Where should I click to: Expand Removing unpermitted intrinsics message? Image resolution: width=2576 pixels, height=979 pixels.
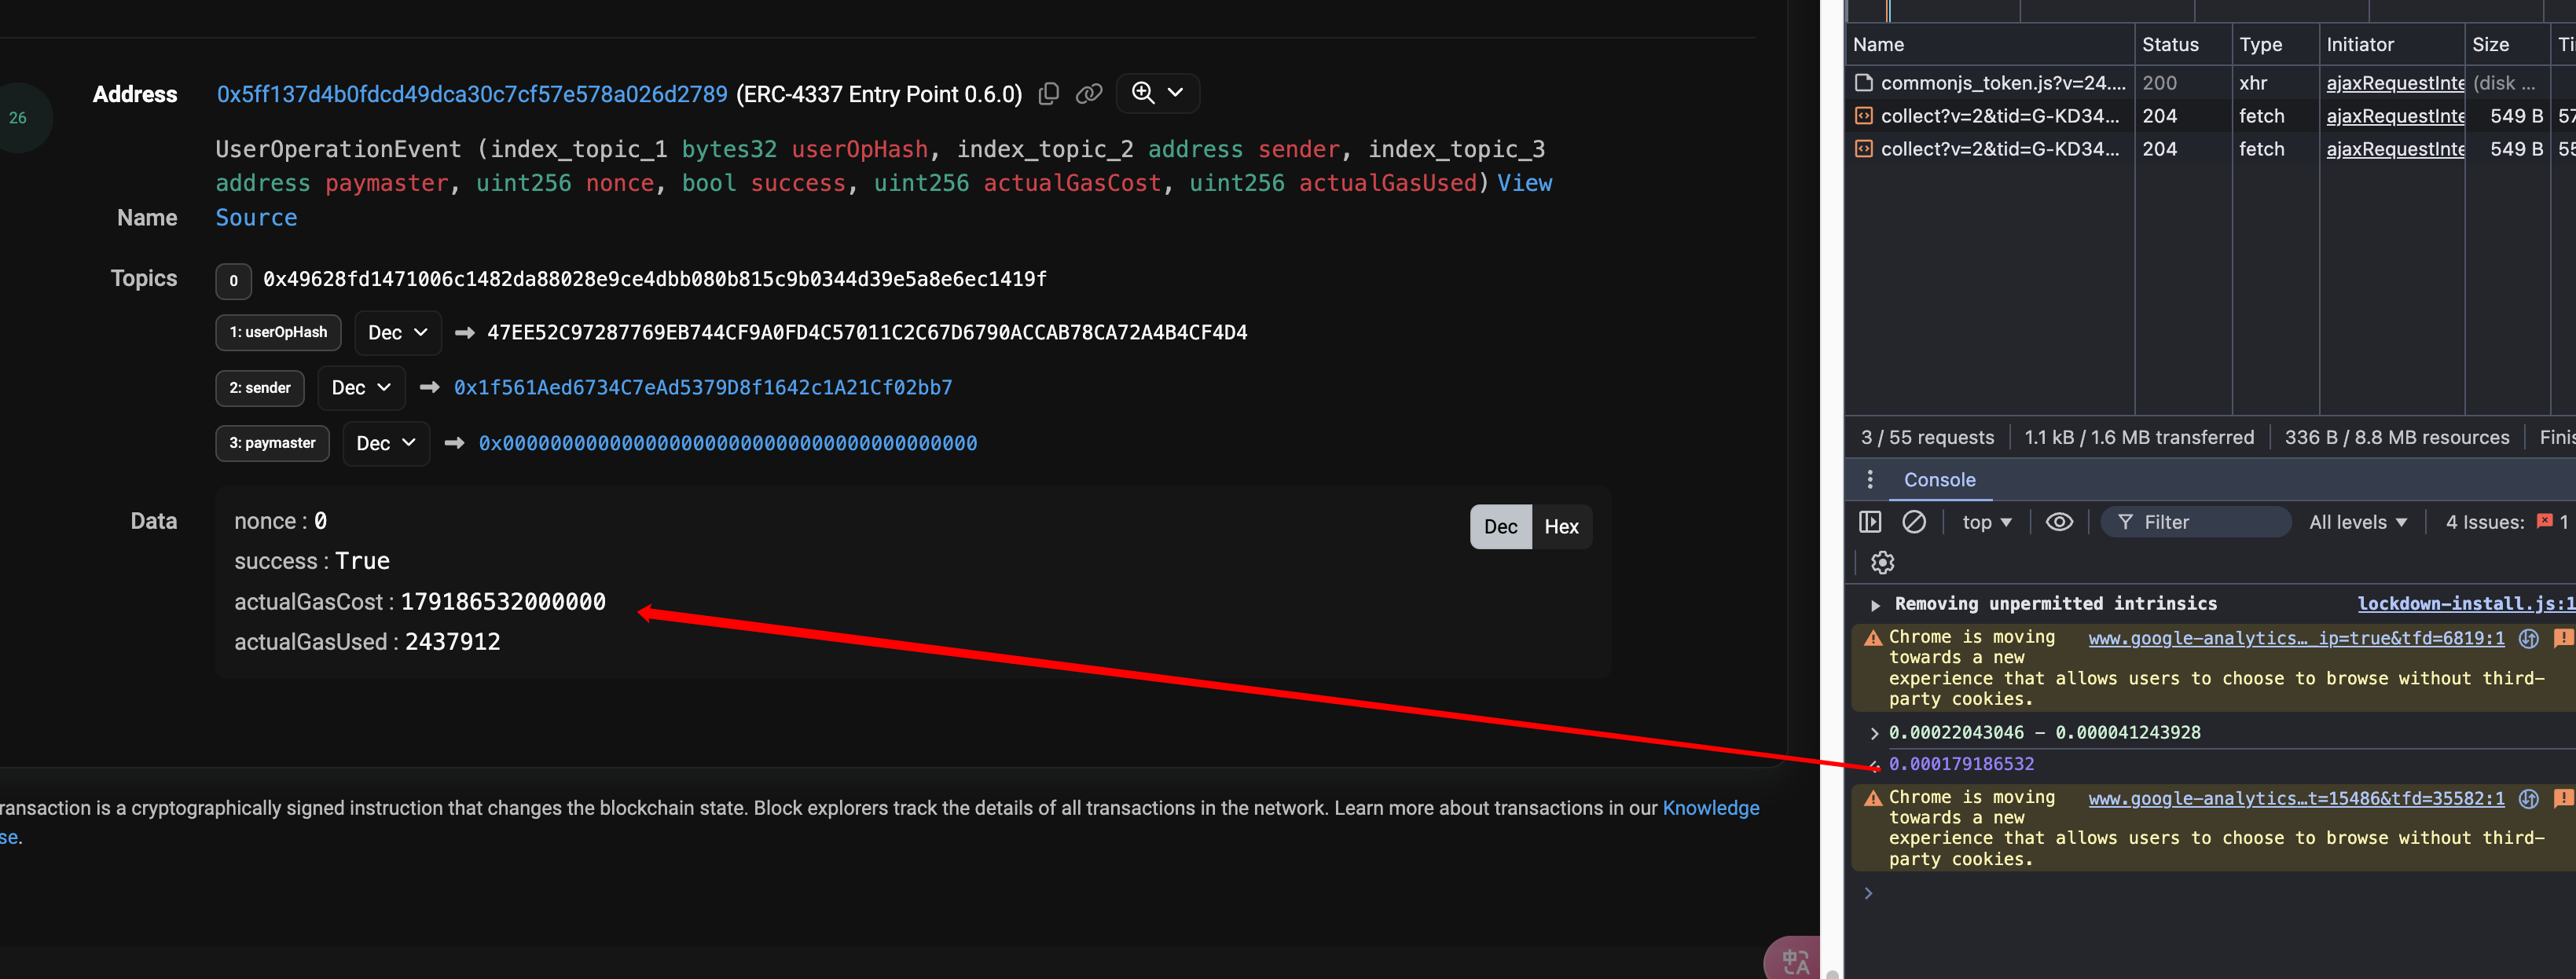[x=1875, y=605]
